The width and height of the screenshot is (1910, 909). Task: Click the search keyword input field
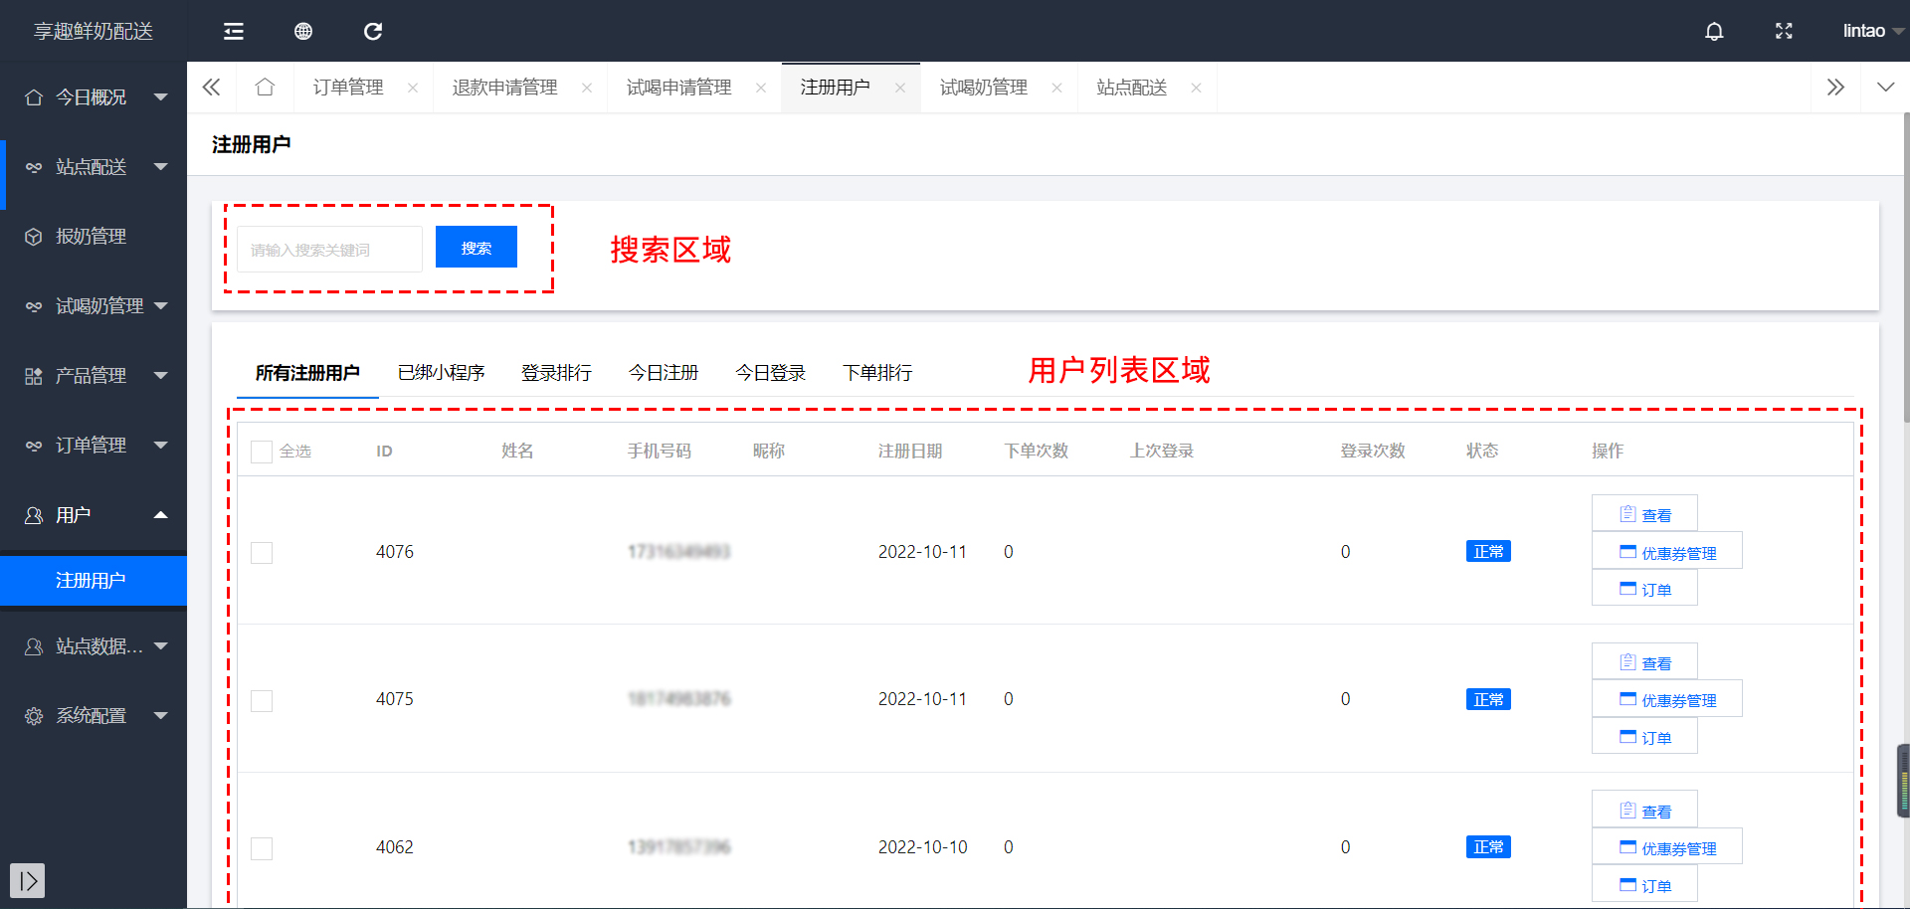[x=329, y=250]
